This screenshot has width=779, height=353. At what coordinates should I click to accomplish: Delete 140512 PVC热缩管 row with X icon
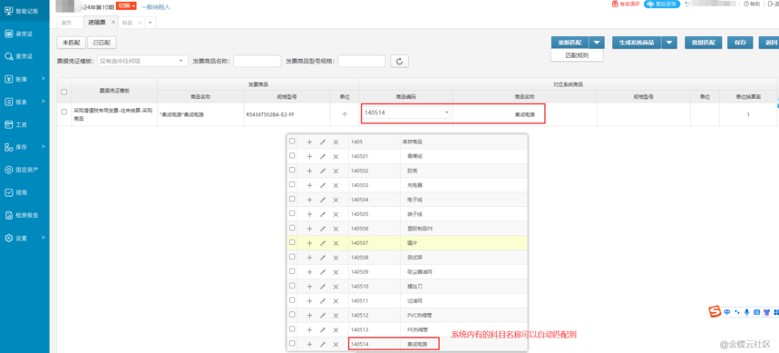[x=336, y=315]
